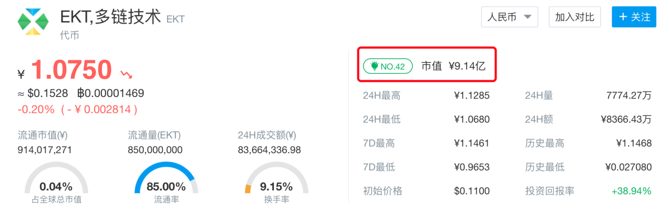
Task: Click the red price downtrend arrow icon
Action: pos(126,75)
